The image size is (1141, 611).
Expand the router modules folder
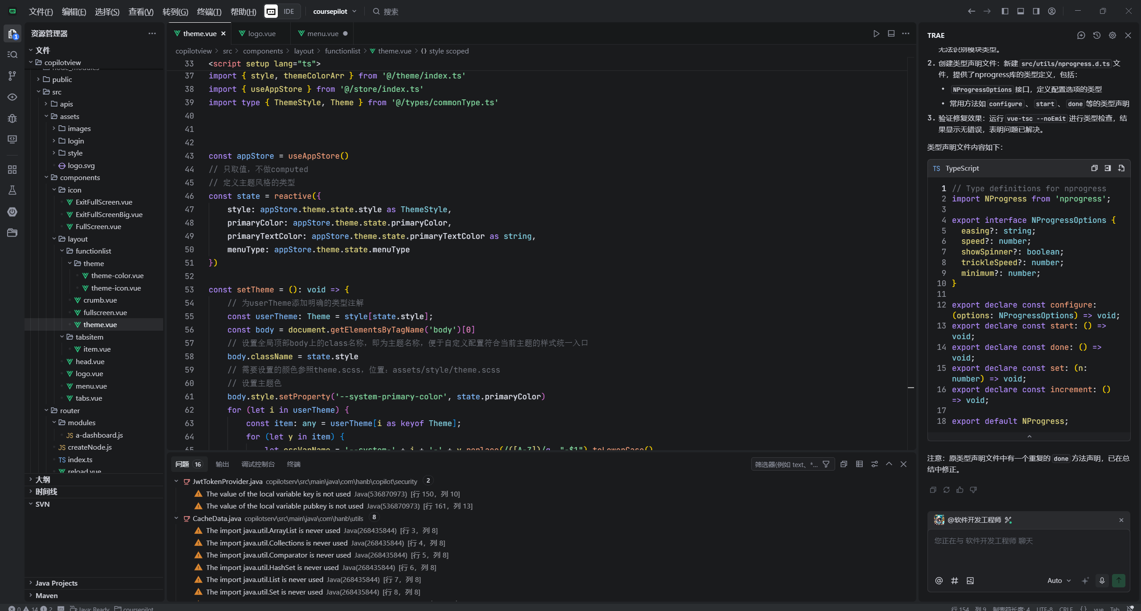point(81,422)
